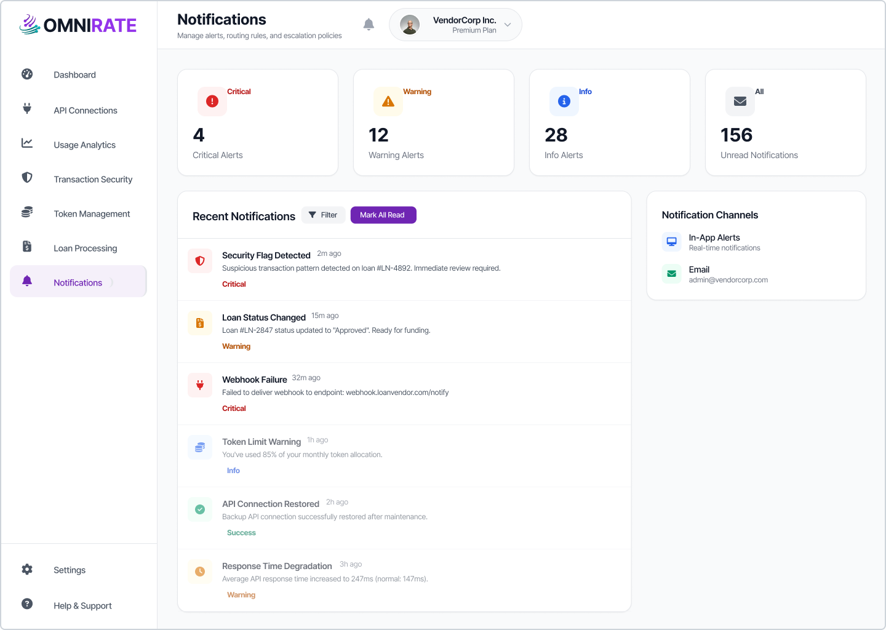The width and height of the screenshot is (886, 630).
Task: Select Transaction Security in sidebar
Action: coord(78,179)
